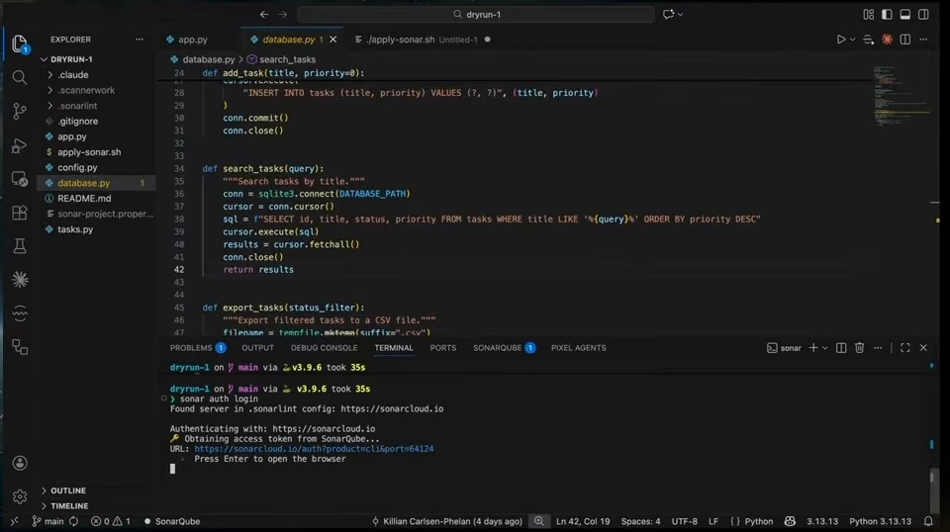Go forward with the navigation arrow

coord(283,15)
